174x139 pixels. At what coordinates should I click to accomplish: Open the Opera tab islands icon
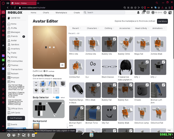(x=8, y=3)
